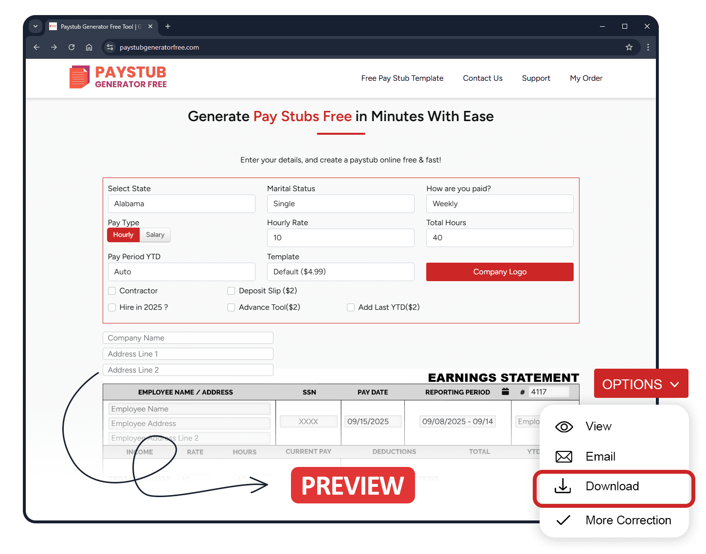Viewport: 706px width, 554px height.
Task: Go back using the browser arrow
Action: point(36,47)
